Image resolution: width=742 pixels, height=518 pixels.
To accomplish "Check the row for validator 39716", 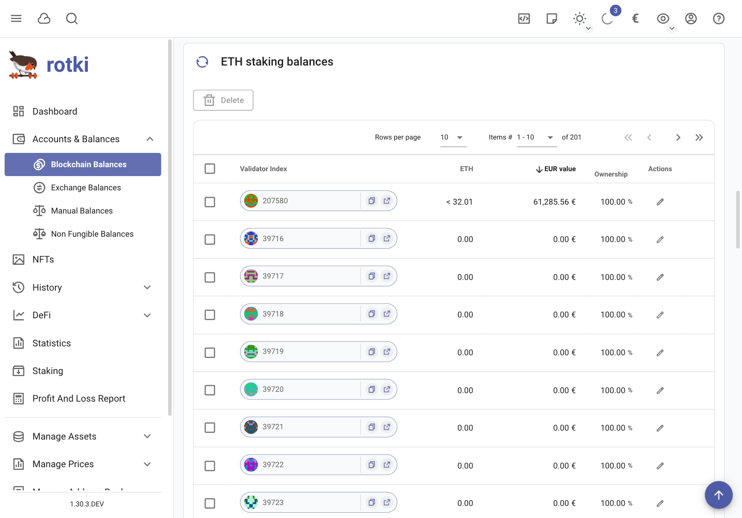I will point(210,239).
